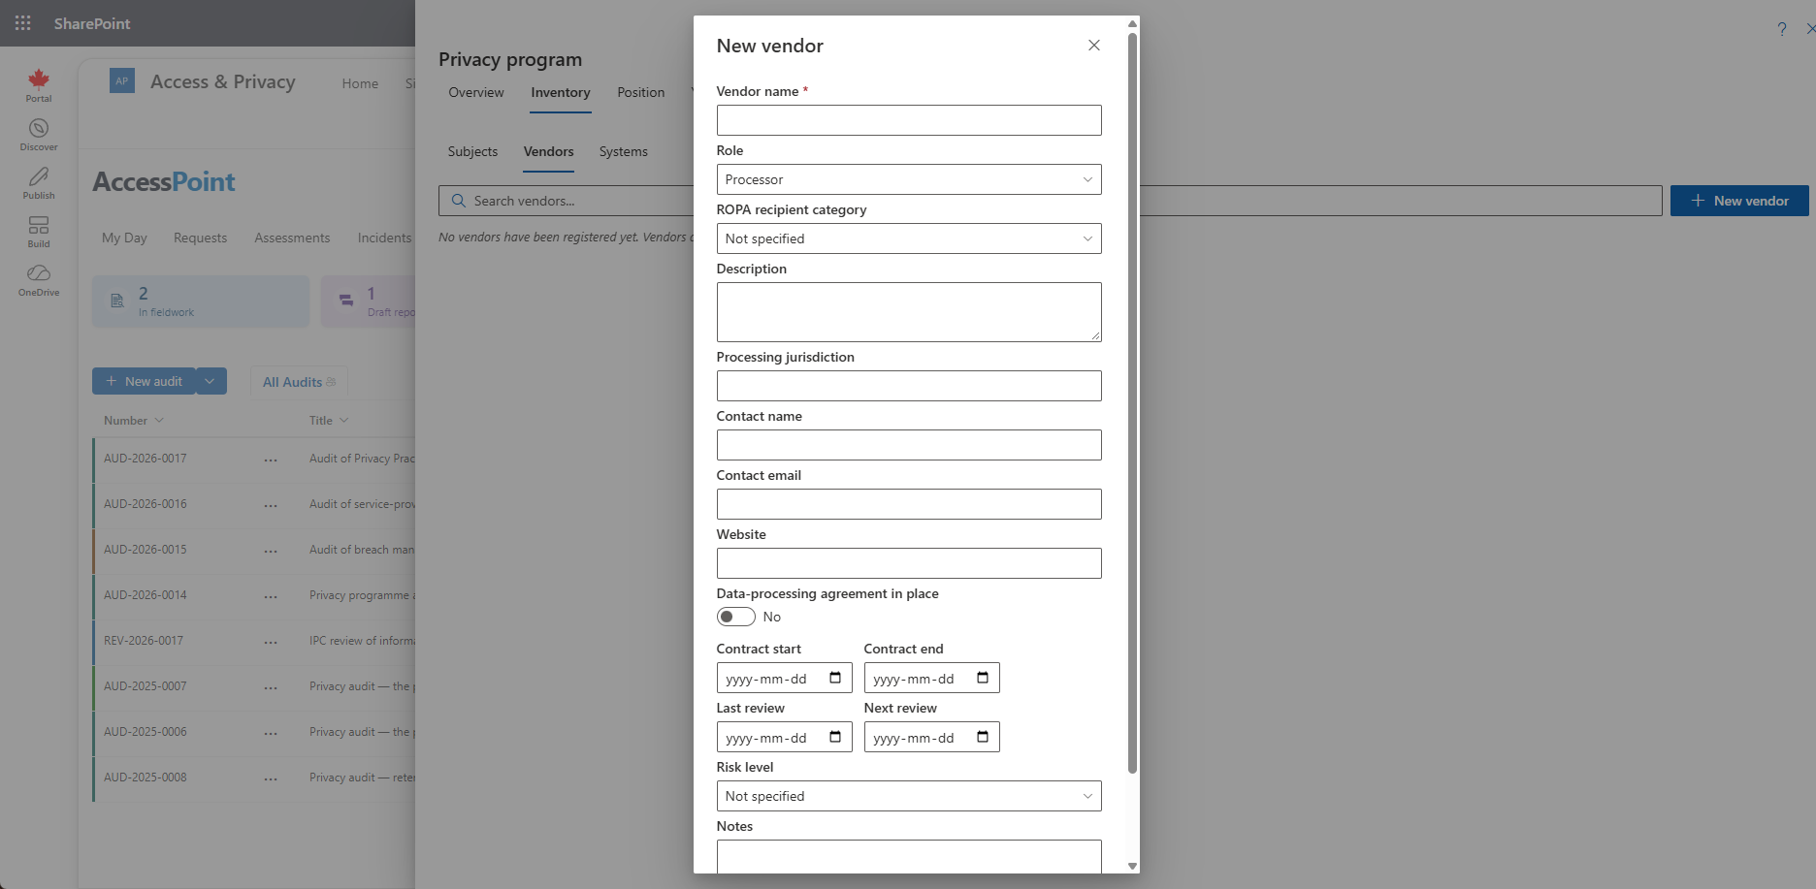Click the New audit button
Viewport: 1816px width, 889px height.
click(x=144, y=381)
